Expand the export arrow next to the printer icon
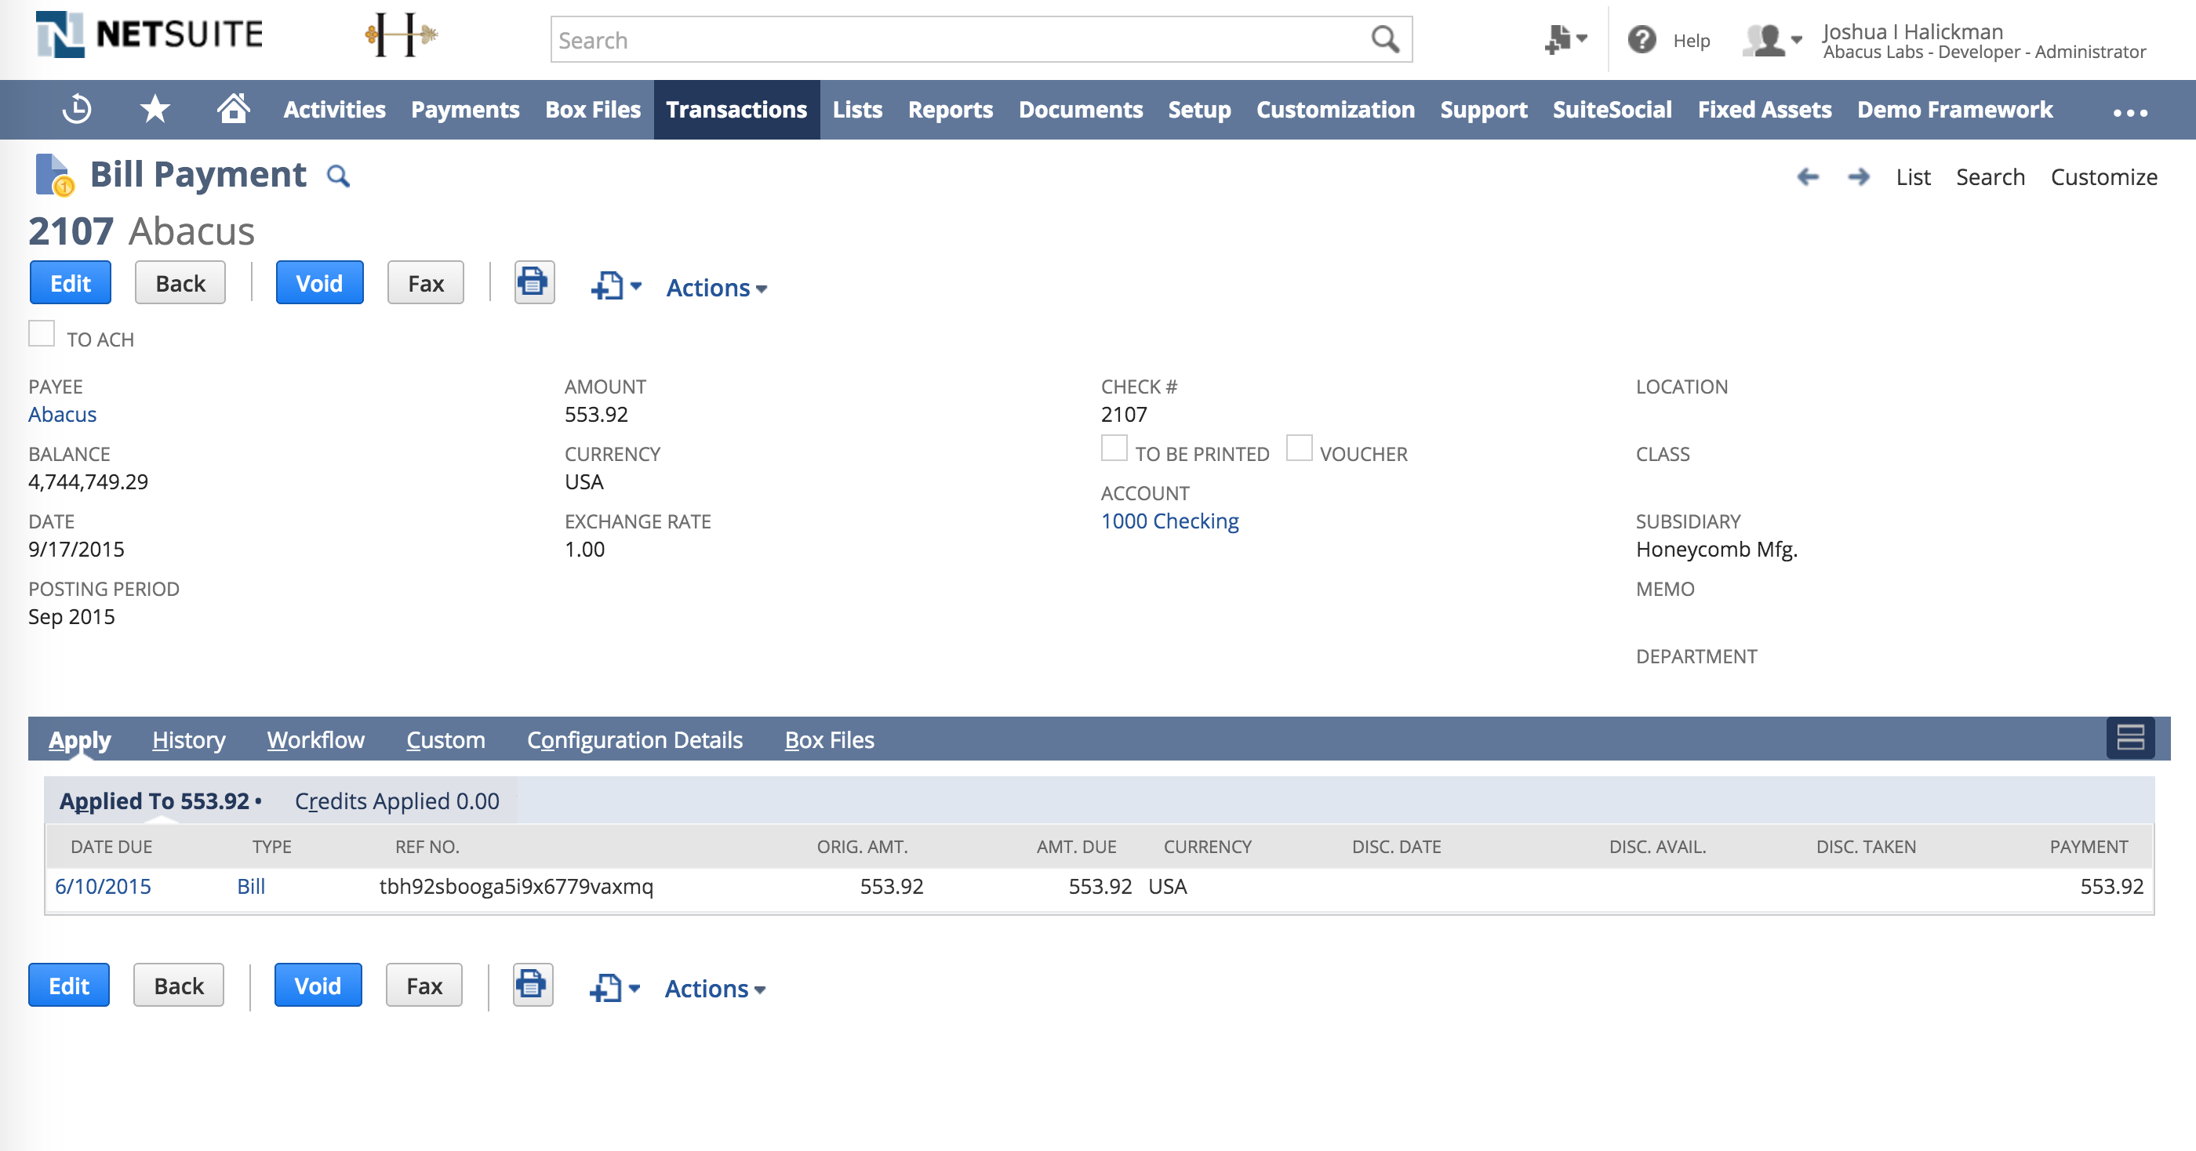The image size is (2196, 1151). (634, 288)
